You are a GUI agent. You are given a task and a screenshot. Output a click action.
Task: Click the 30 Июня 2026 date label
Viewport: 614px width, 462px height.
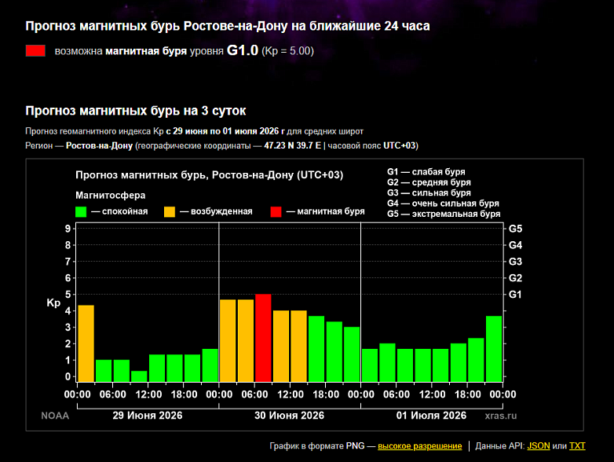(x=290, y=416)
